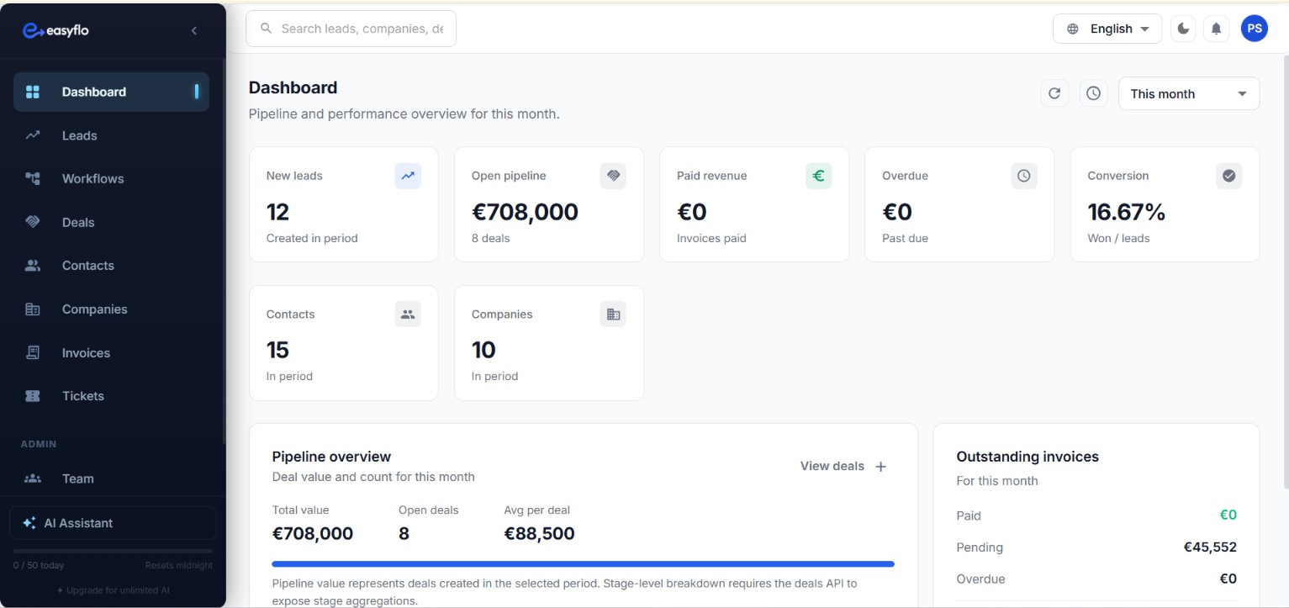Click the Companies card building icon

pyautogui.click(x=613, y=314)
